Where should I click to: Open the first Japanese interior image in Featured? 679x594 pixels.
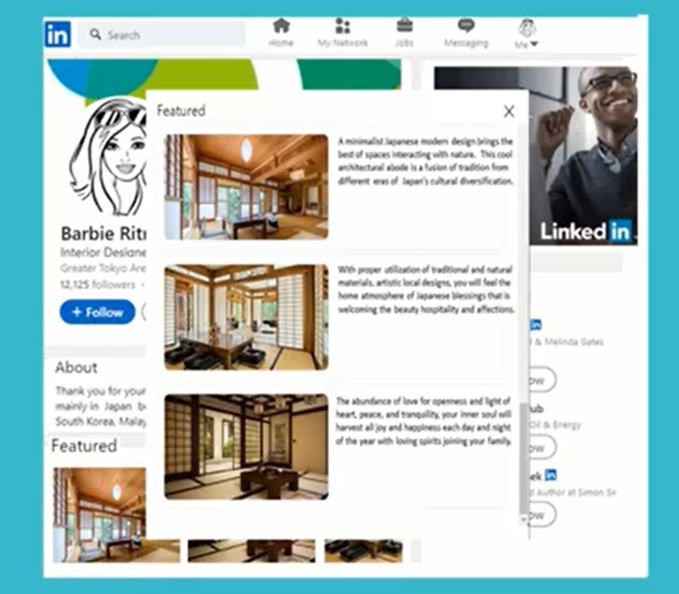(245, 184)
